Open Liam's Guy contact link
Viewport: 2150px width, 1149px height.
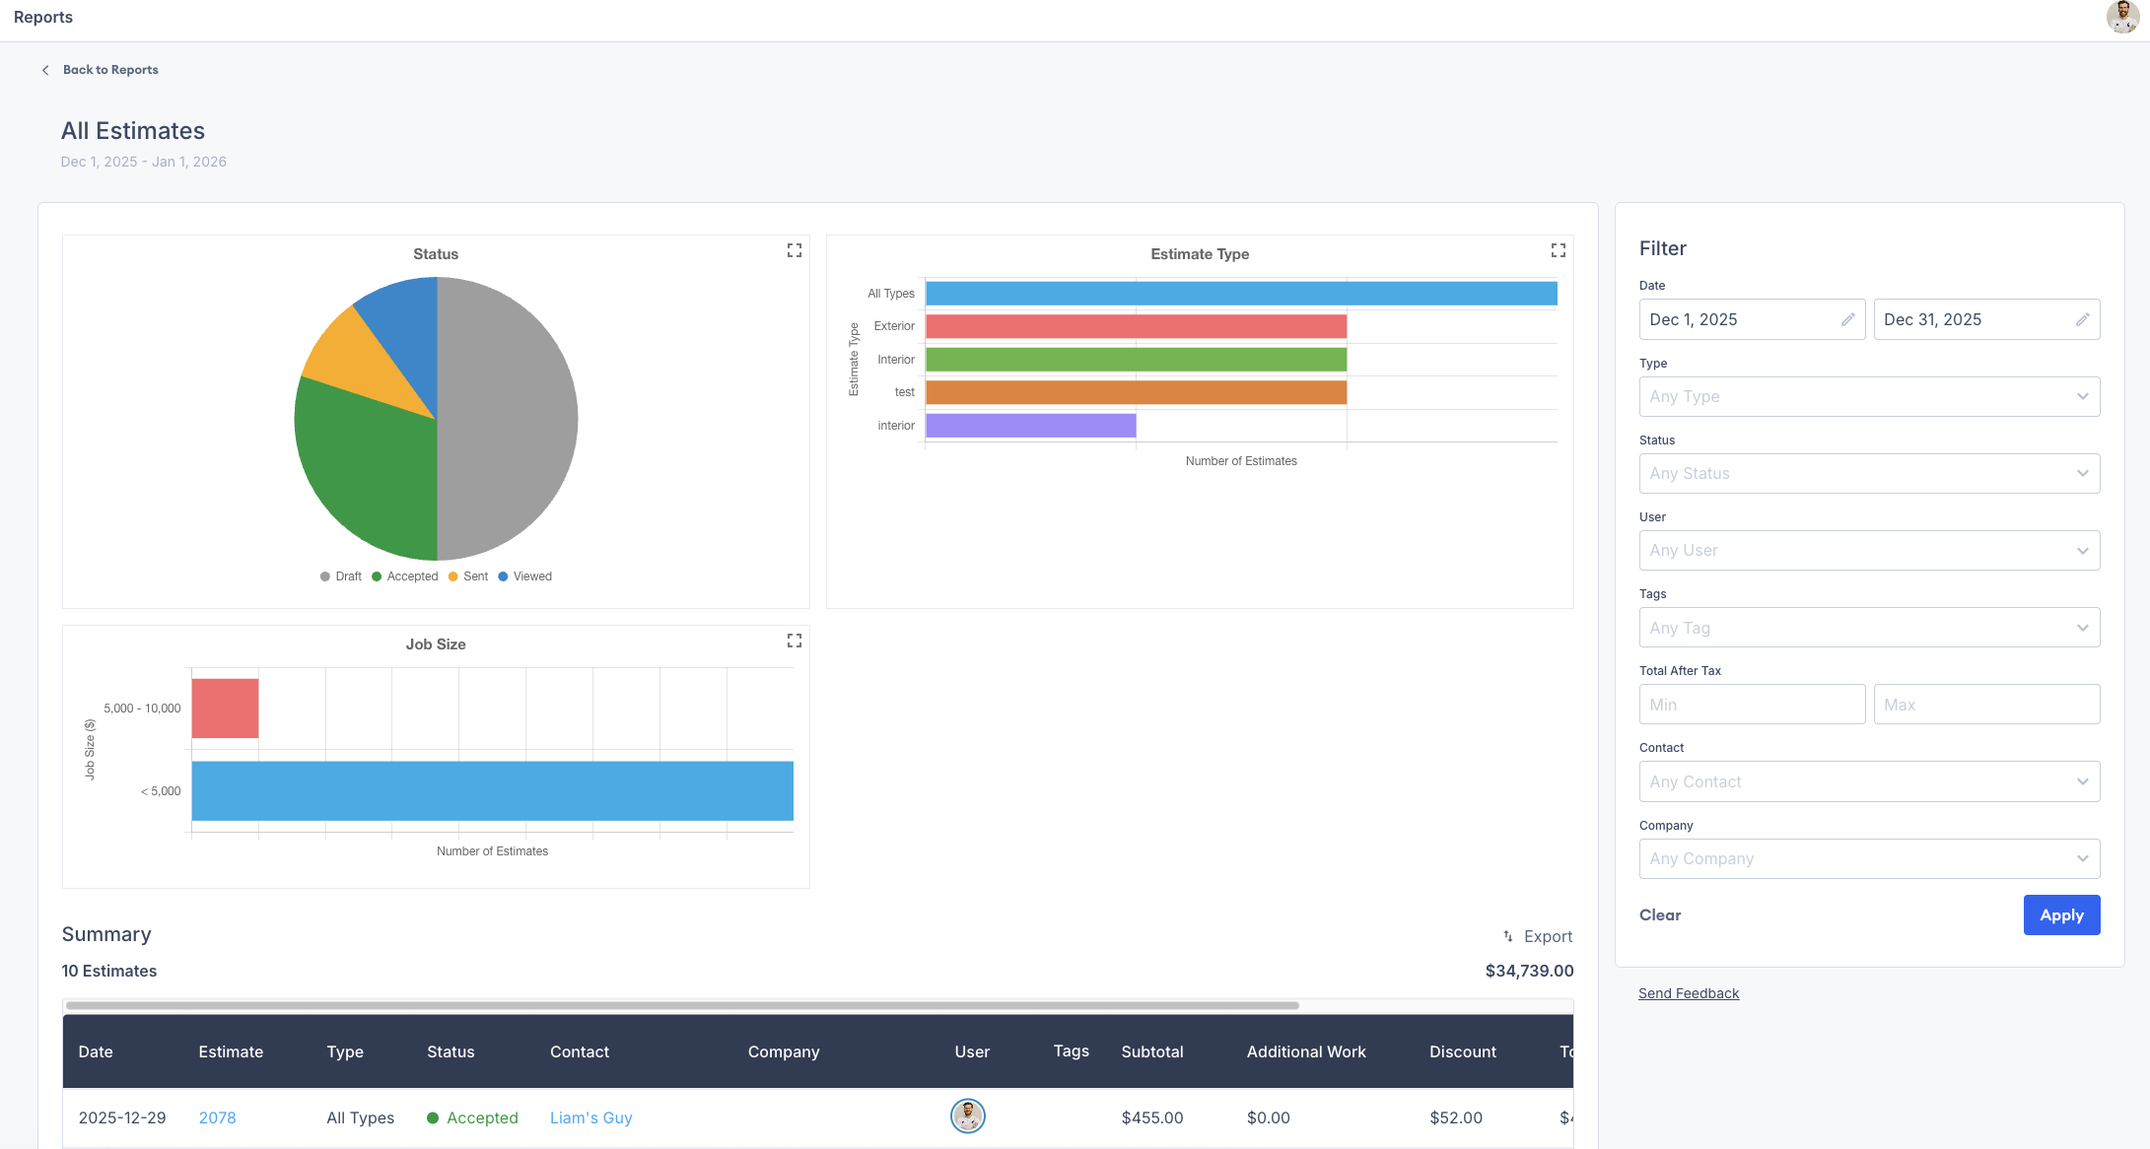click(x=590, y=1117)
